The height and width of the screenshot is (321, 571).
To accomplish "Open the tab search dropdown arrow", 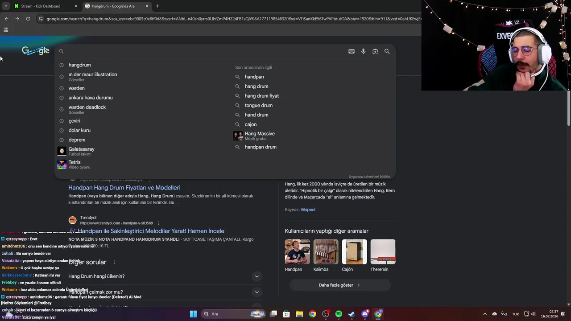I will pos(6,6).
